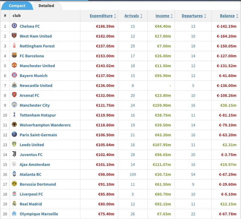Click sort arrow icon beside Arrivals
This screenshot has height=219, width=241.
click(141, 16)
